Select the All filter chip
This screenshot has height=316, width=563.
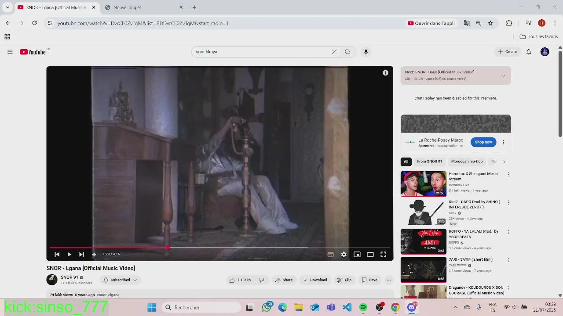[x=406, y=162]
